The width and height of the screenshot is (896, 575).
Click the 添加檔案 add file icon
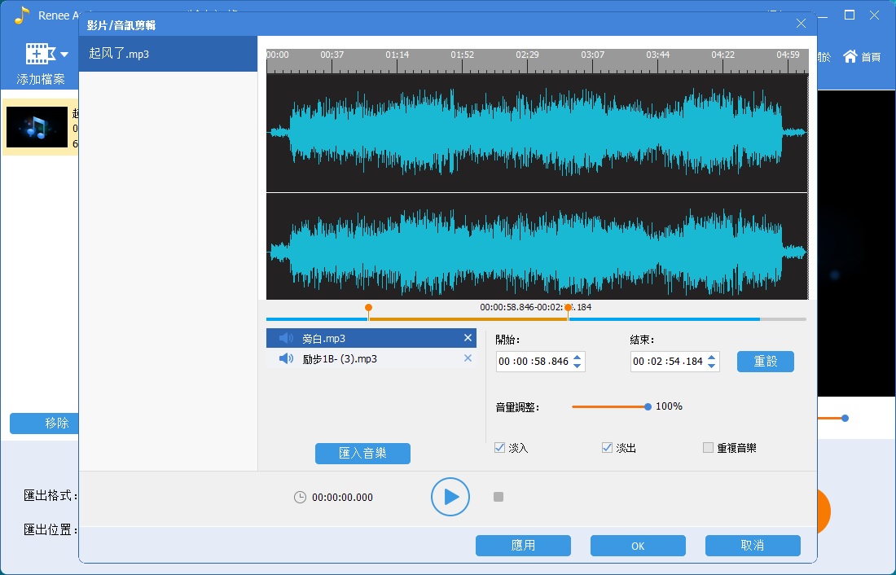[36, 55]
